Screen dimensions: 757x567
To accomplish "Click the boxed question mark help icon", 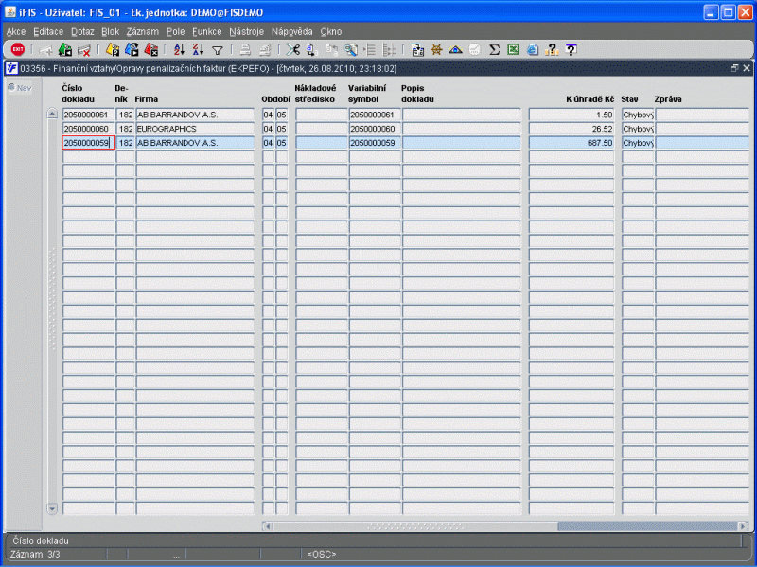I will [571, 49].
